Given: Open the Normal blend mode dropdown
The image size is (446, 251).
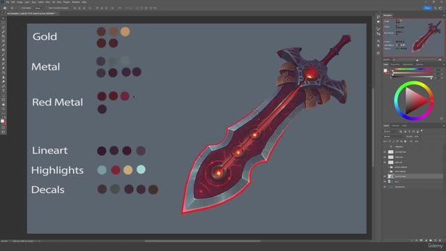Looking at the screenshot, I should tap(393, 137).
